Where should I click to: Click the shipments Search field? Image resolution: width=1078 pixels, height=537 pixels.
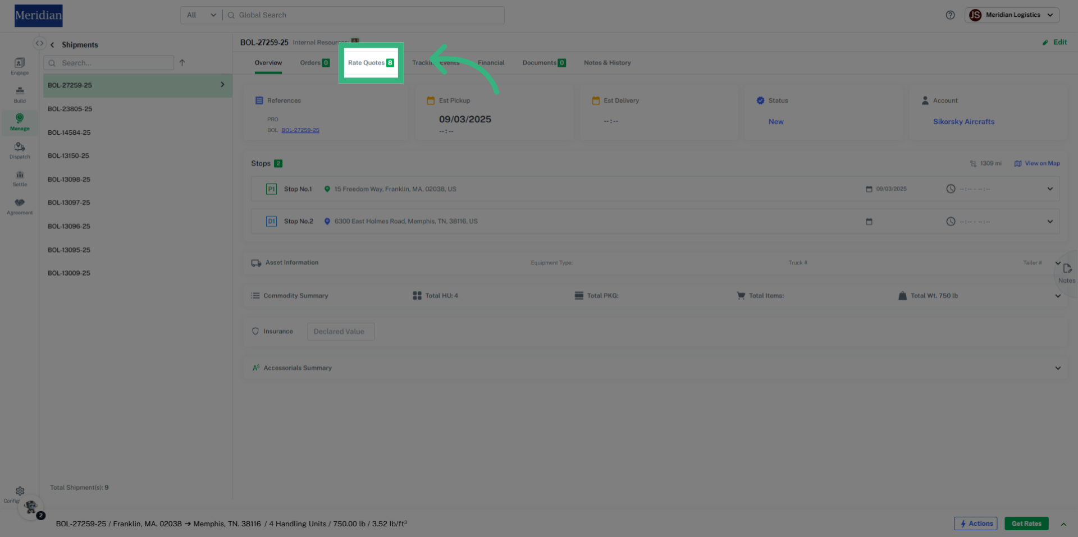coord(109,63)
